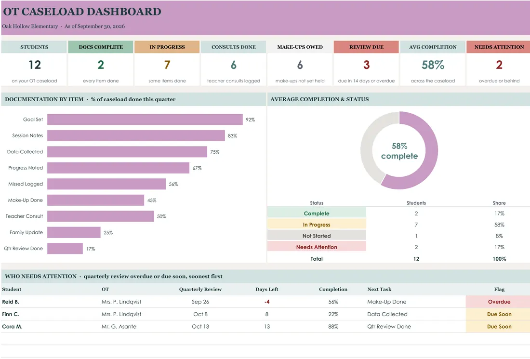Click the CONSULTS DONE card header

pyautogui.click(x=234, y=47)
